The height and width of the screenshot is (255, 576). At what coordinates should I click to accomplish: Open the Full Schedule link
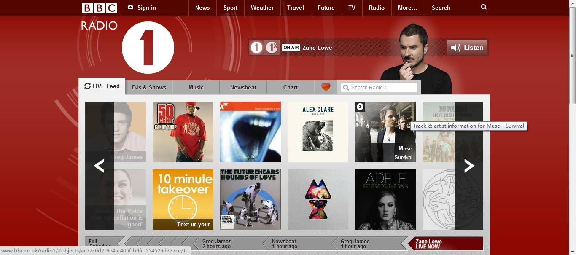point(101,244)
